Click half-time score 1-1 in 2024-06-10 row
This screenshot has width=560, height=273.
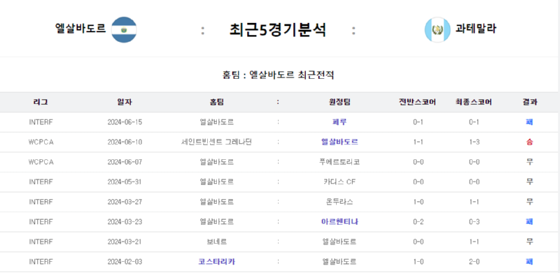click(x=418, y=142)
